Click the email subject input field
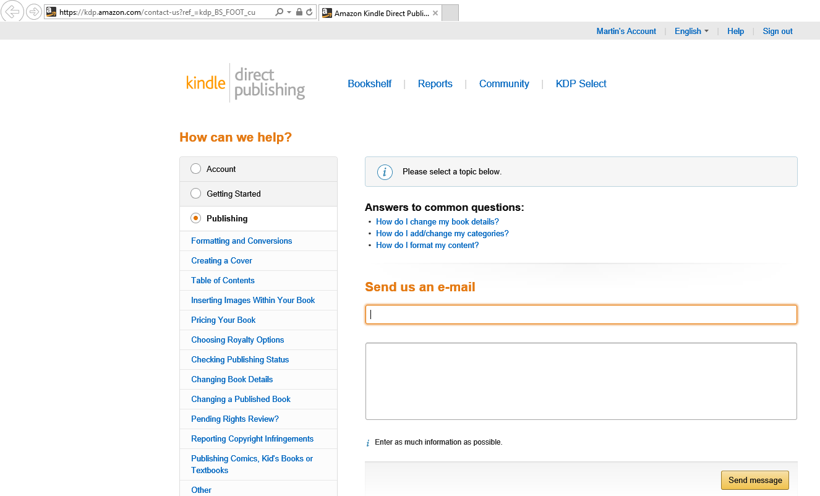The height and width of the screenshot is (496, 820). click(581, 314)
